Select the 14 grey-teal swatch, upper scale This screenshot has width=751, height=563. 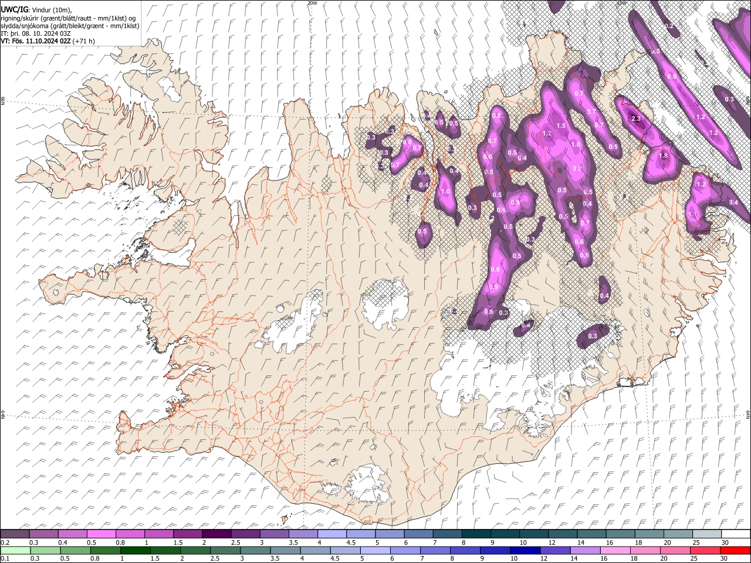click(591, 534)
